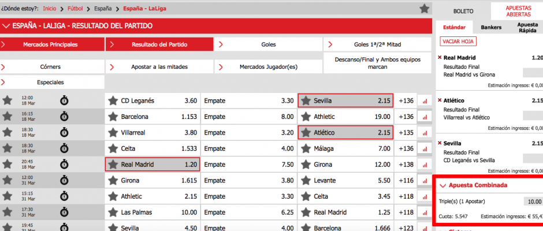Remove Real Madrid from the bet slip

(x=440, y=58)
